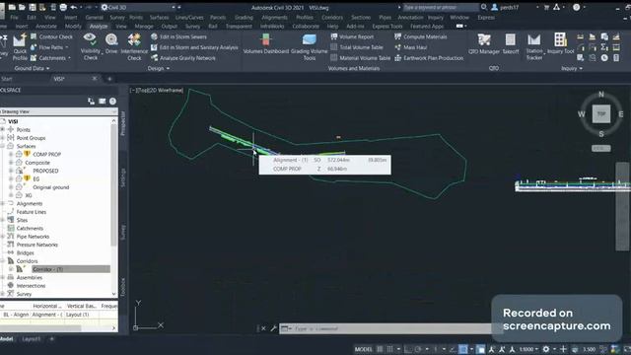This screenshot has width=631, height=355.
Task: Expand the Ground Data panel dropdown
Action: click(32, 68)
